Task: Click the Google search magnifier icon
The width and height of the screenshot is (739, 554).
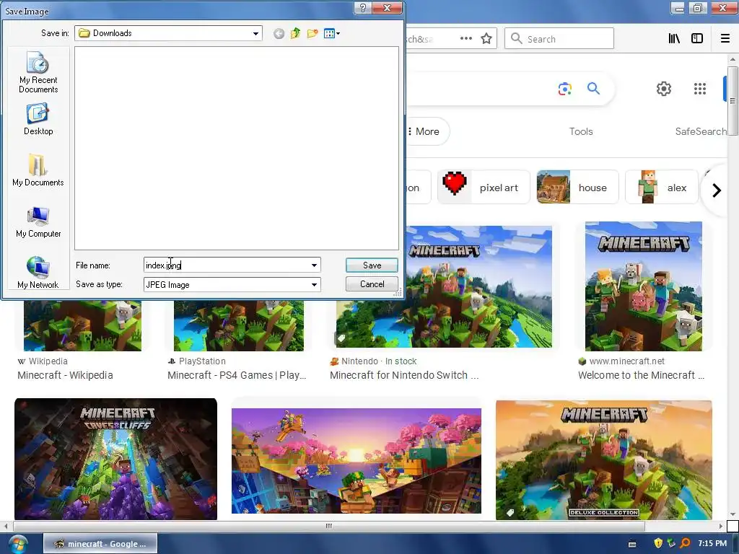Action: coord(593,88)
